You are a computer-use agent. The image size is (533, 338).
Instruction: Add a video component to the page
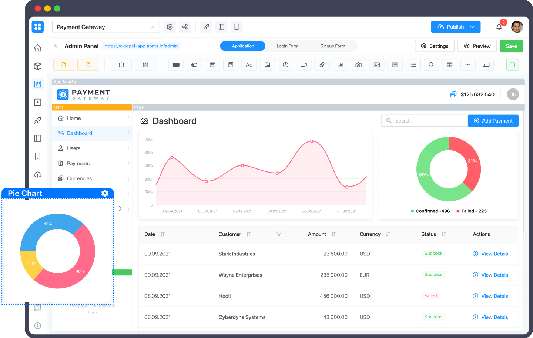[x=304, y=65]
